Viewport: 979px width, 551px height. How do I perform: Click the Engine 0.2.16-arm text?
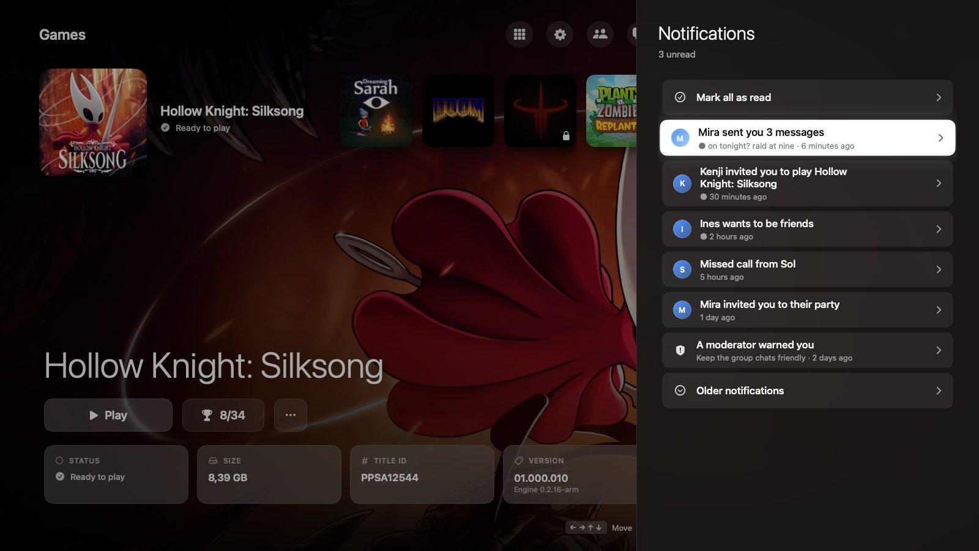(546, 490)
